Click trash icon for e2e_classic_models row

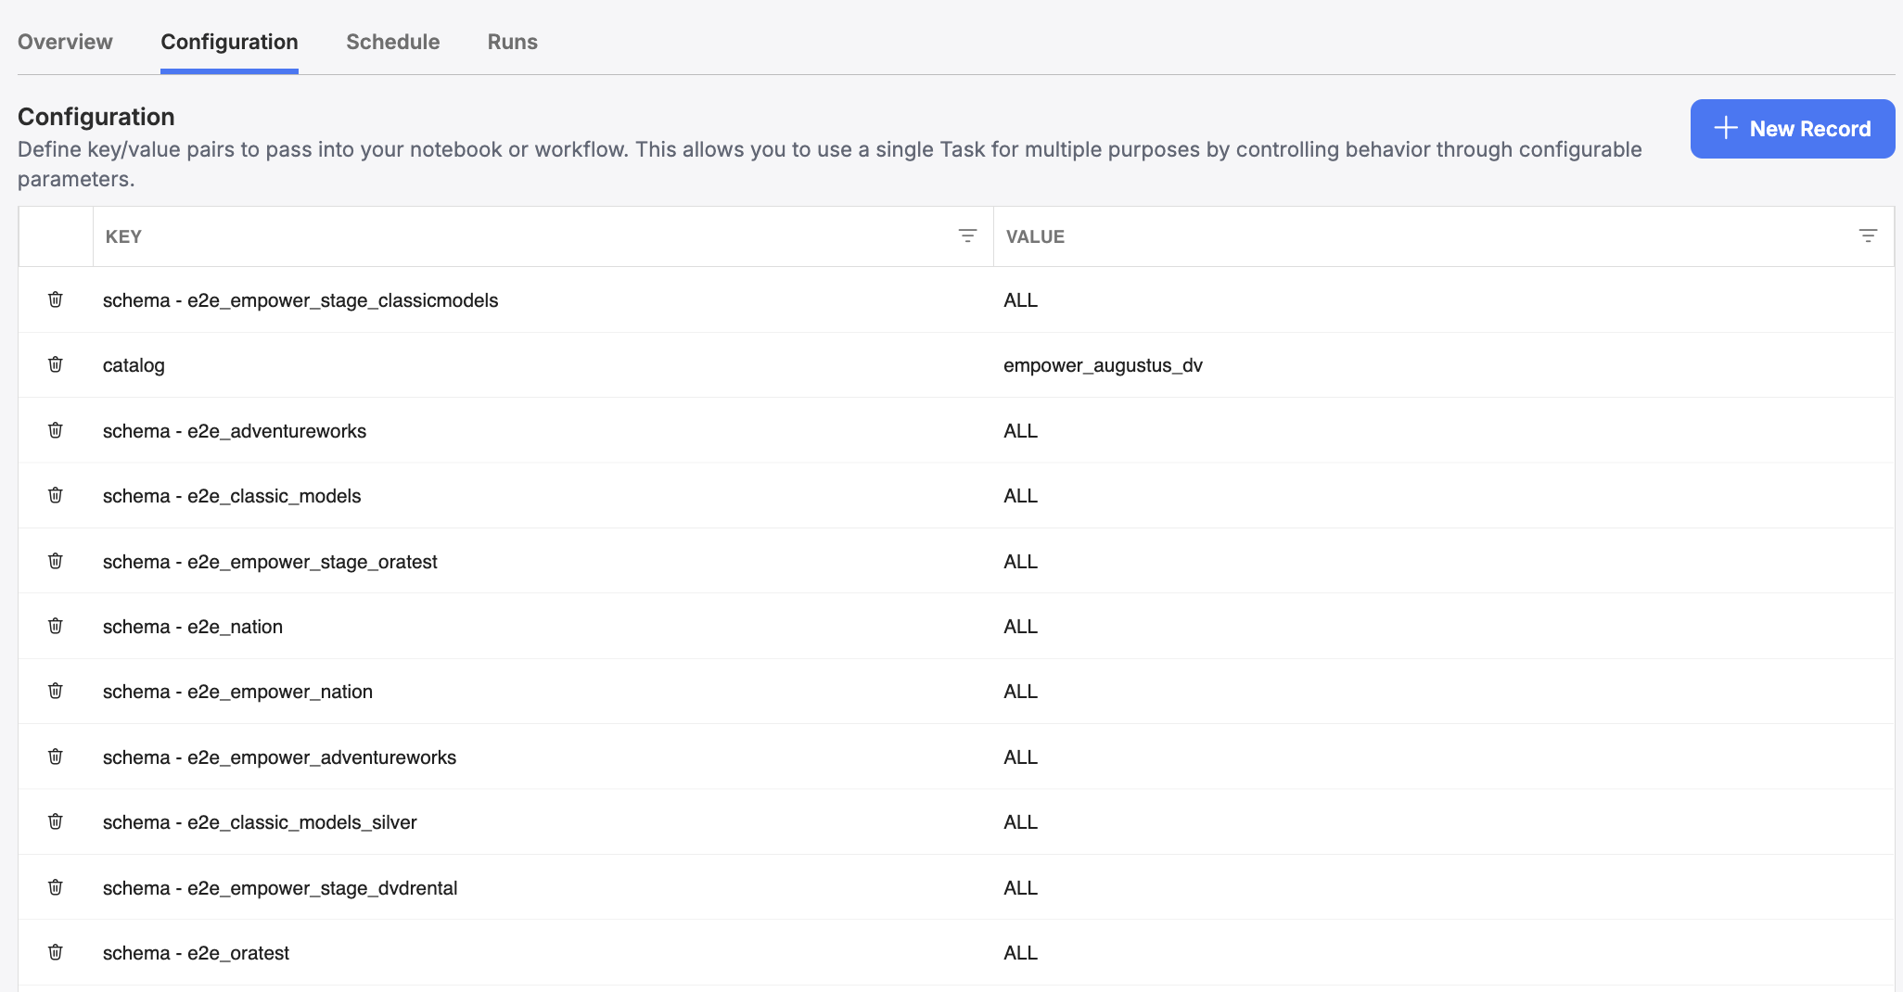tap(56, 495)
